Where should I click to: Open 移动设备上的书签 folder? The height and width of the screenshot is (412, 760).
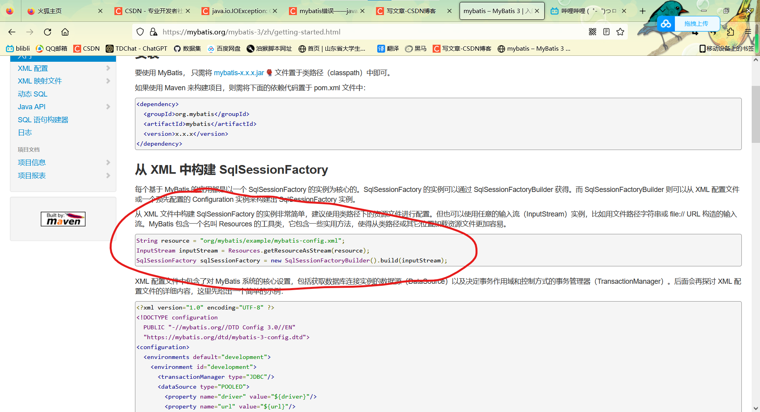point(727,49)
